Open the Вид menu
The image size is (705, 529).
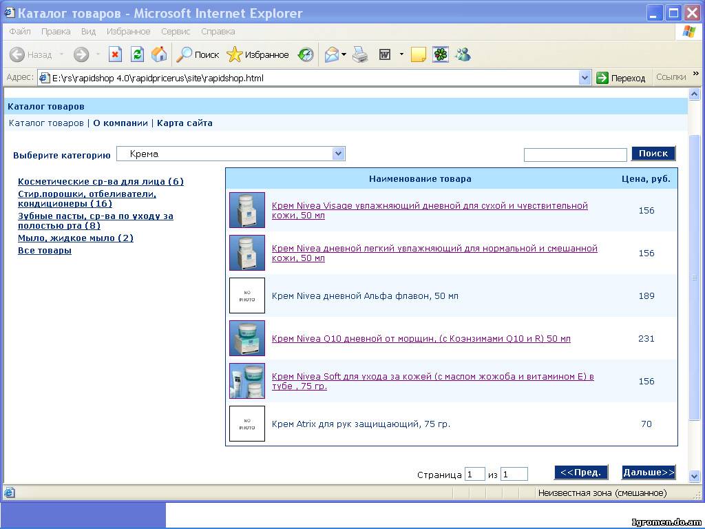[x=89, y=32]
